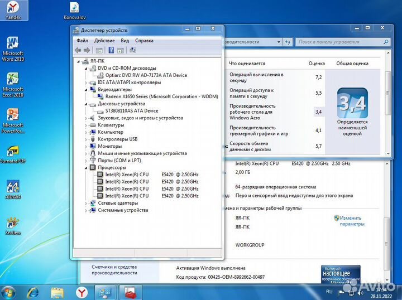
Task: Click the Action Center flag tray icon
Action: [x=342, y=293]
